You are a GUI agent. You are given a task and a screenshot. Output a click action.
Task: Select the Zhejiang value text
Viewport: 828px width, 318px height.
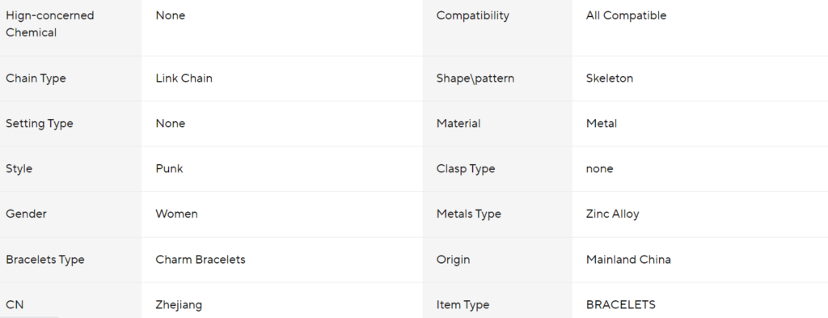pyautogui.click(x=179, y=305)
